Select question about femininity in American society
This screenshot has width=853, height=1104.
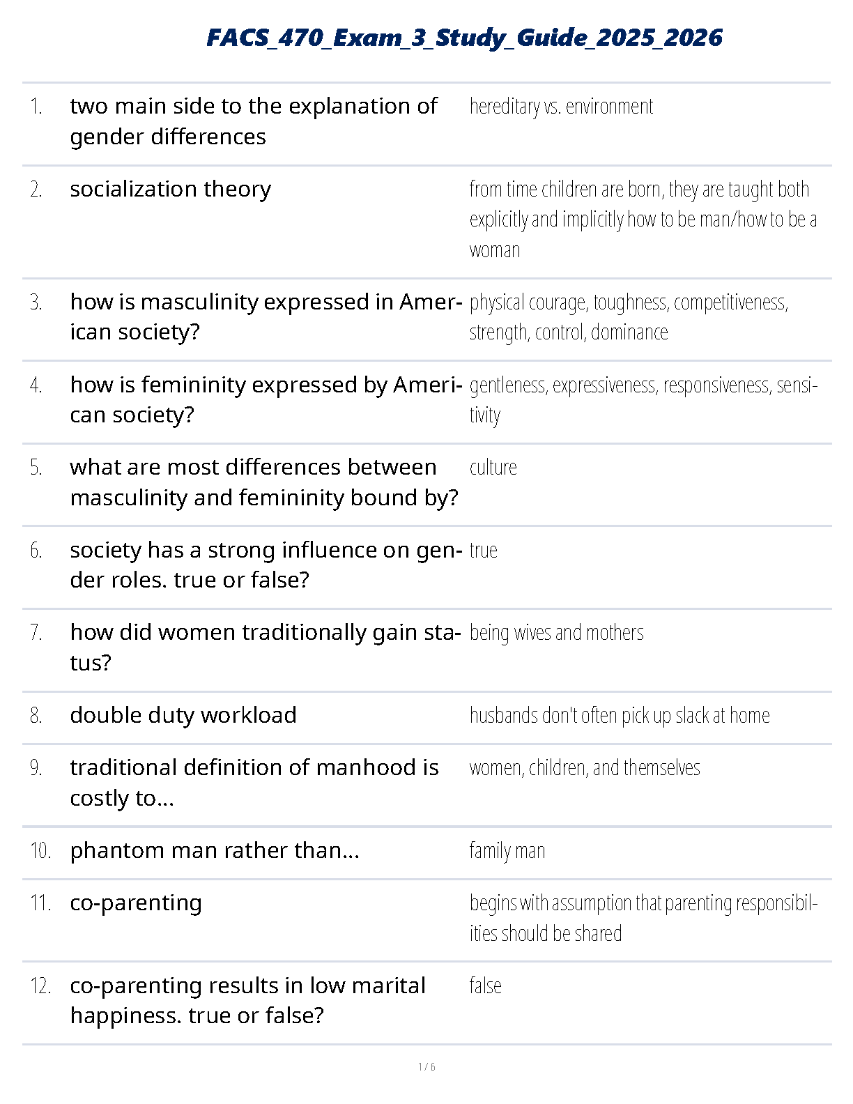pos(265,399)
